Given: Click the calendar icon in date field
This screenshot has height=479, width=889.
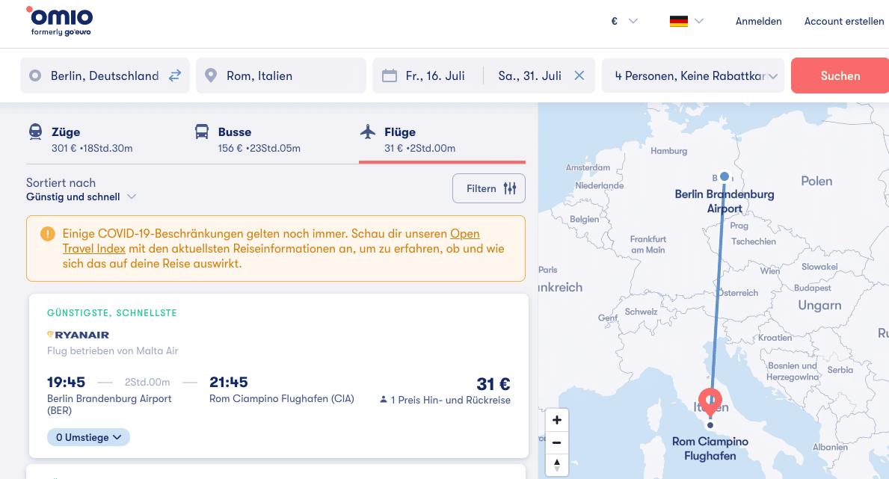Looking at the screenshot, I should pos(390,75).
